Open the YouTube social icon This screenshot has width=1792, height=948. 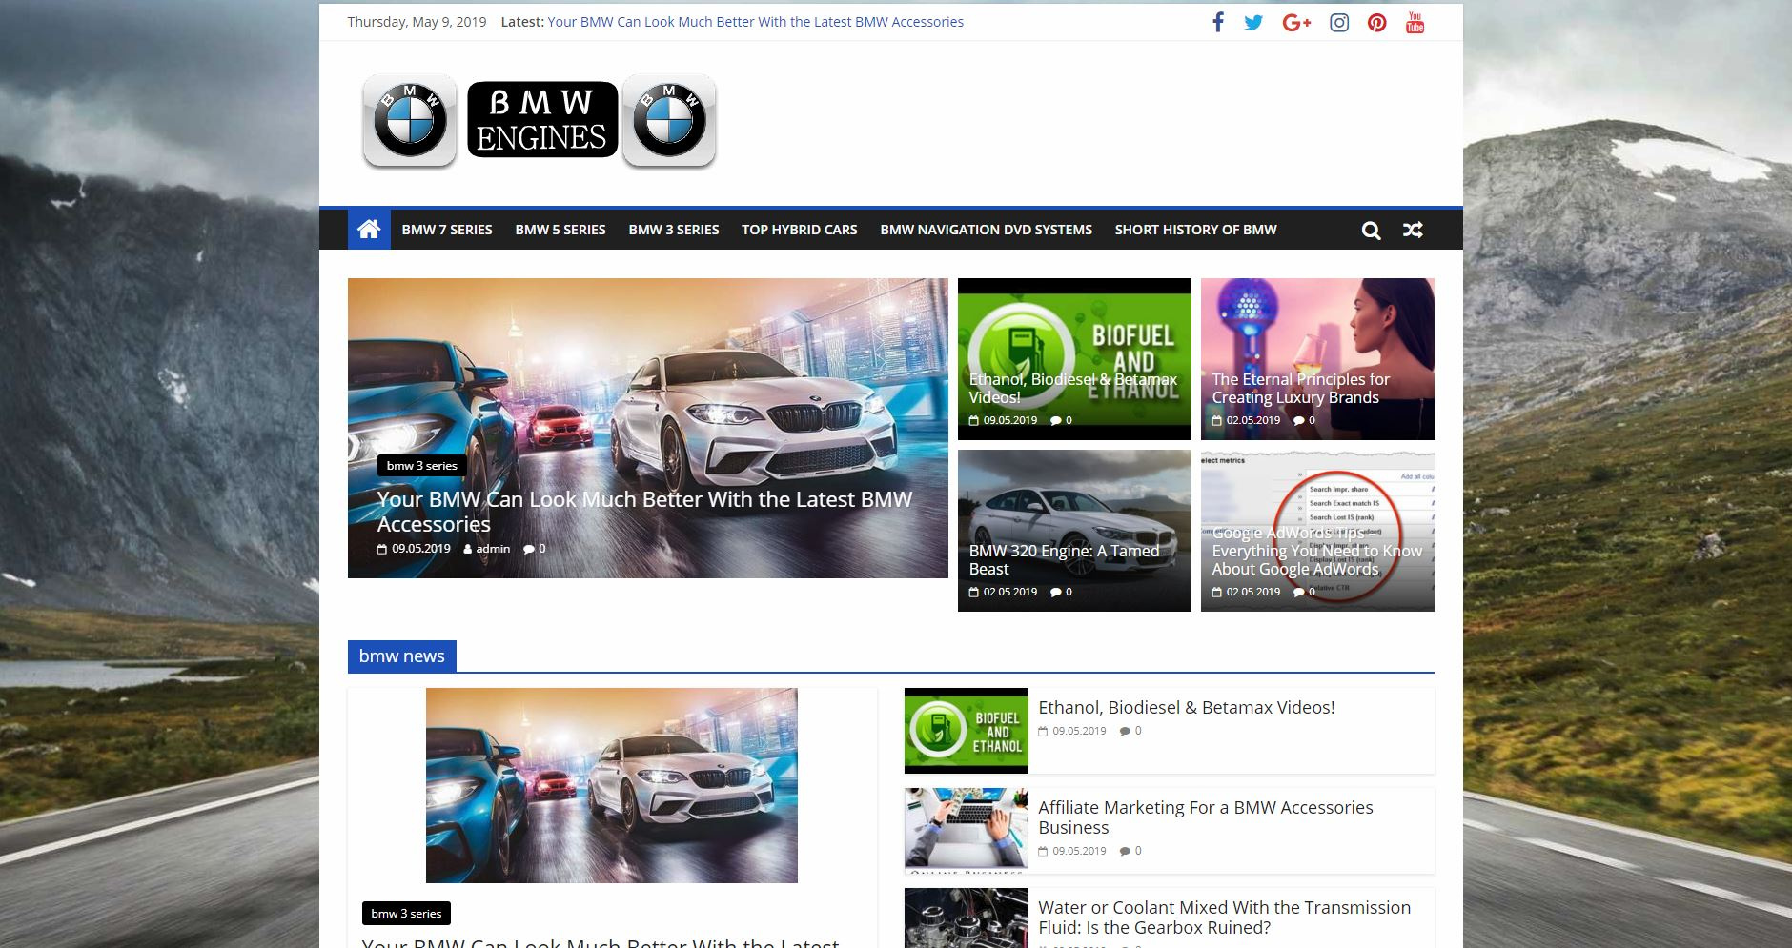(1415, 22)
